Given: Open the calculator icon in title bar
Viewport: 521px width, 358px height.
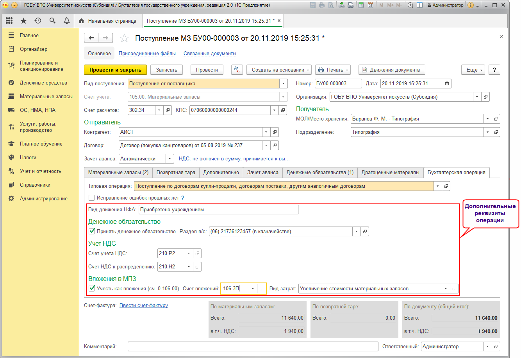Looking at the screenshot, I should [361, 5].
